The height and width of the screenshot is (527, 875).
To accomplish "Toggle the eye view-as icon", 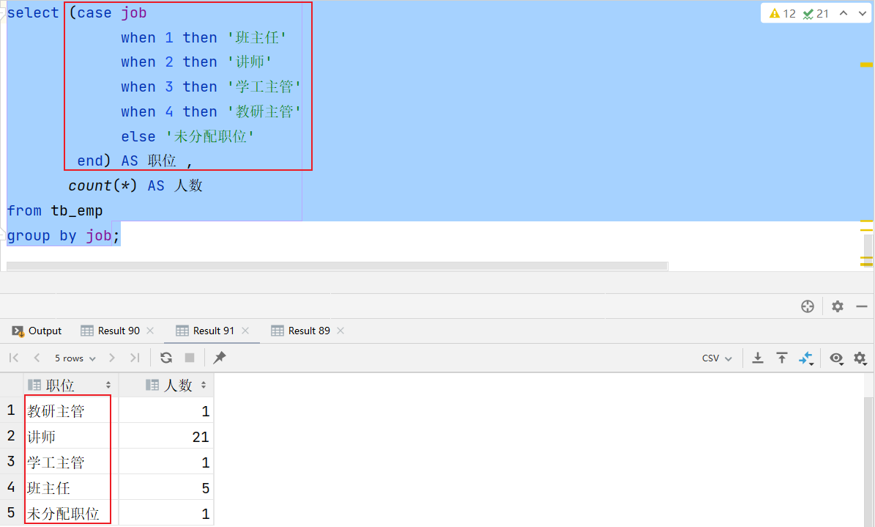I will pos(836,358).
